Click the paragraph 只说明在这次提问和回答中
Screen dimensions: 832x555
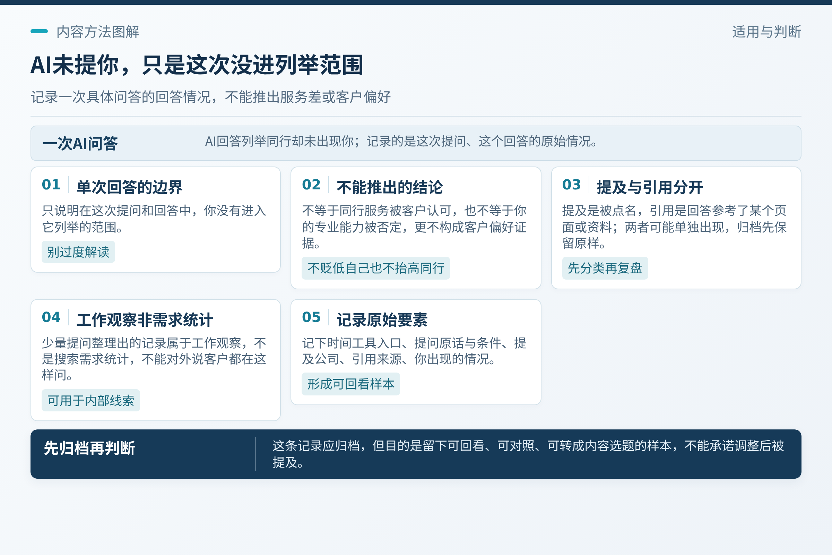click(x=154, y=219)
